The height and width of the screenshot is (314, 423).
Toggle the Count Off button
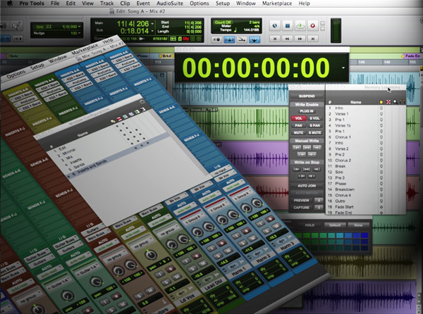pos(223,23)
